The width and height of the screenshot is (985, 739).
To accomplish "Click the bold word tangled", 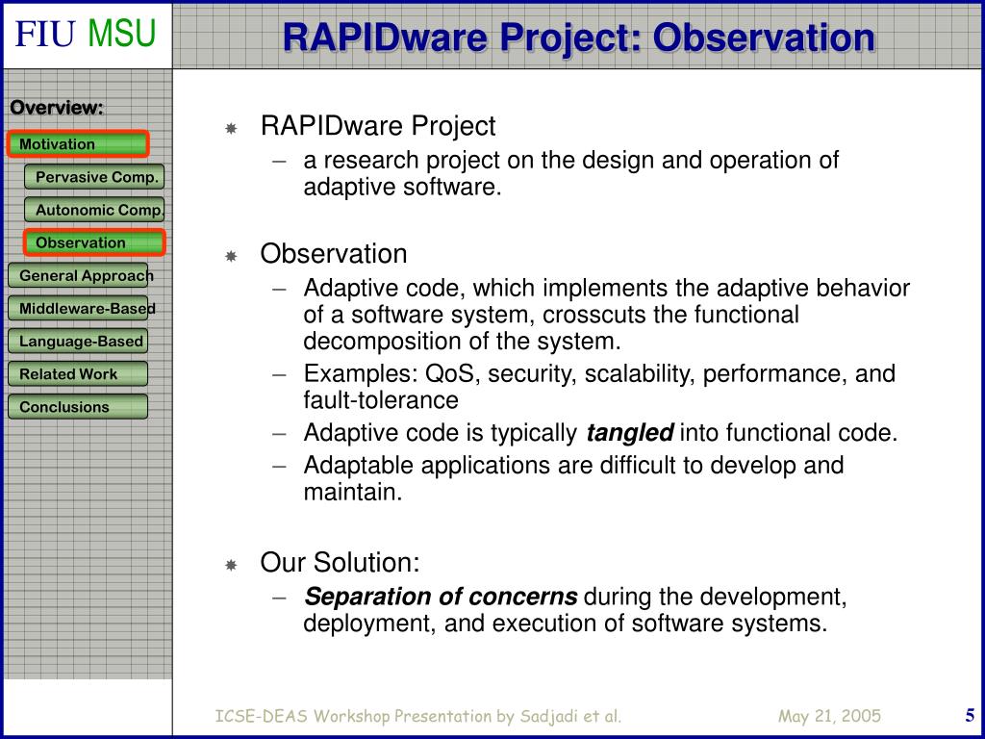I will (630, 433).
